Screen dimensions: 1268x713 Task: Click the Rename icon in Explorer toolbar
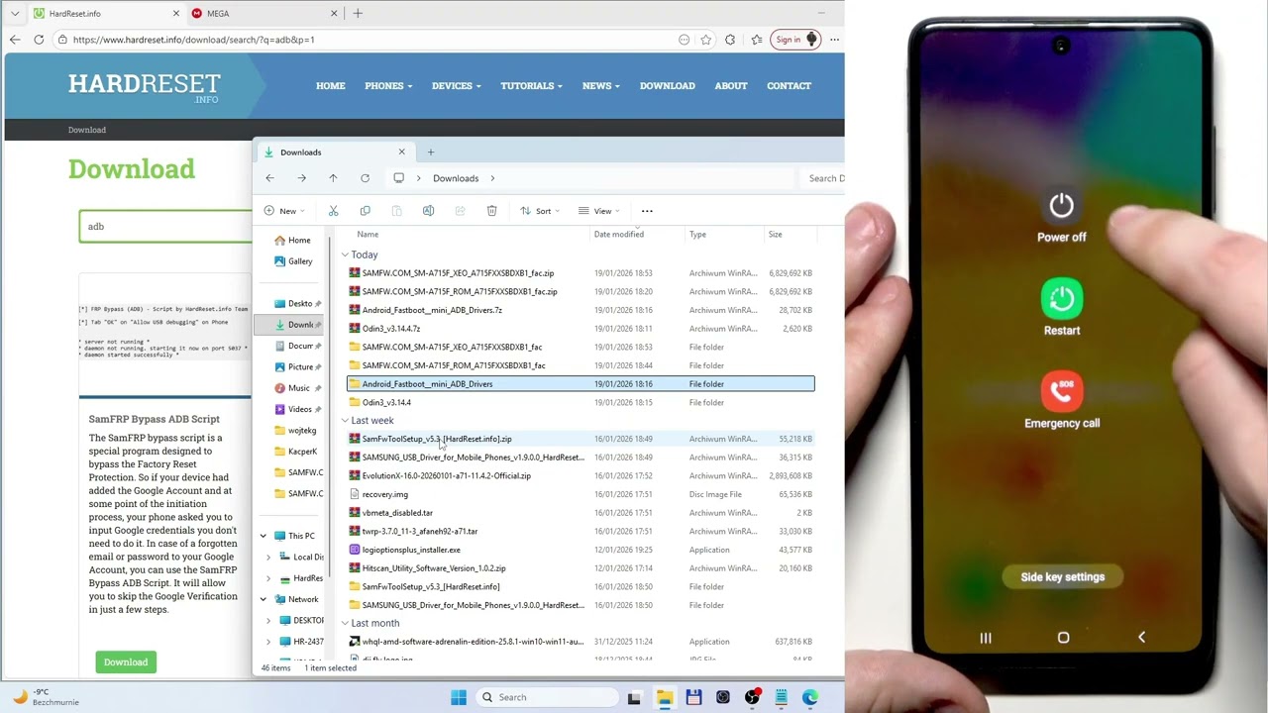428,211
